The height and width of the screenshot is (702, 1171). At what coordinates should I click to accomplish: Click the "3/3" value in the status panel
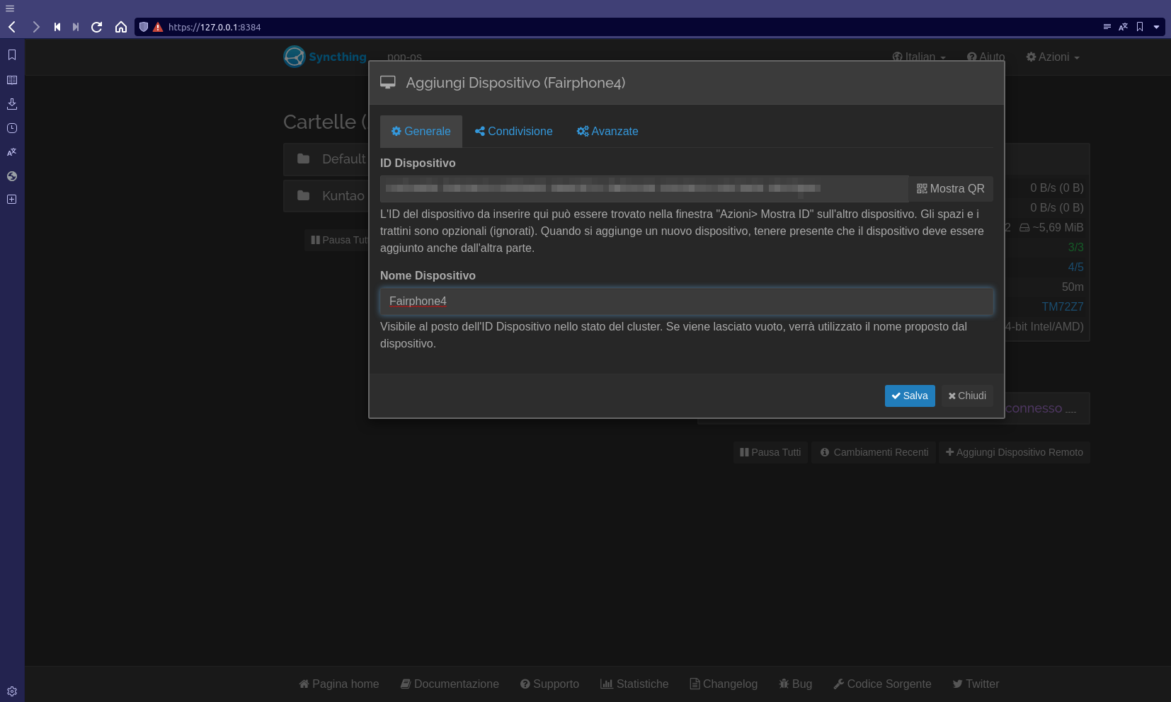click(x=1075, y=247)
